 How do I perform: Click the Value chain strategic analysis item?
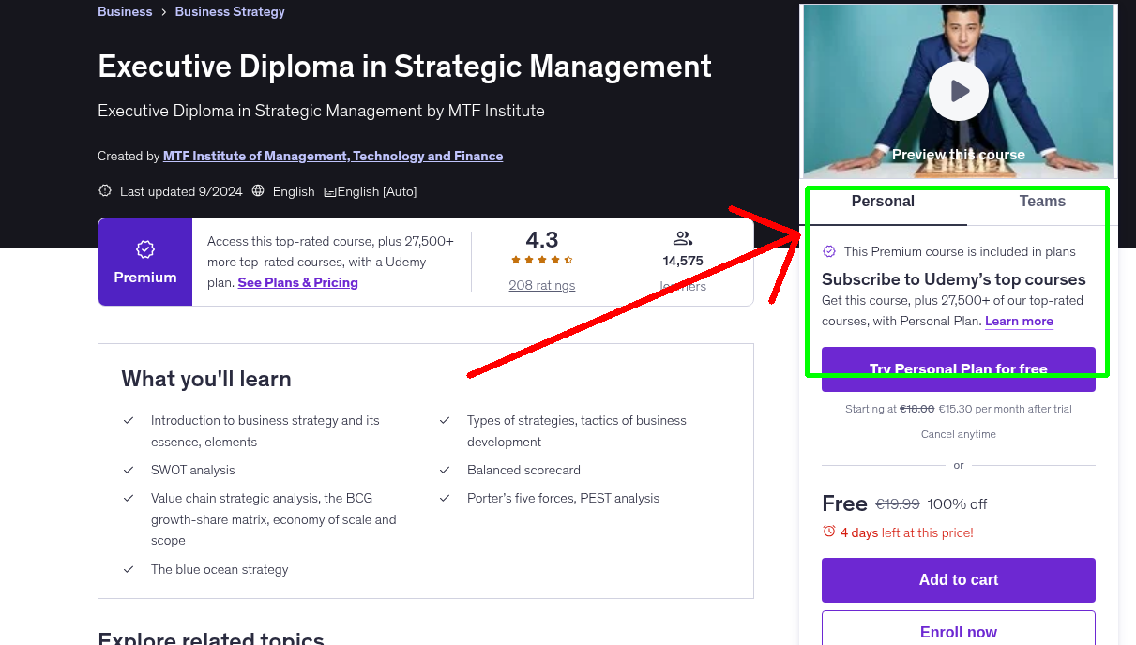coord(274,519)
